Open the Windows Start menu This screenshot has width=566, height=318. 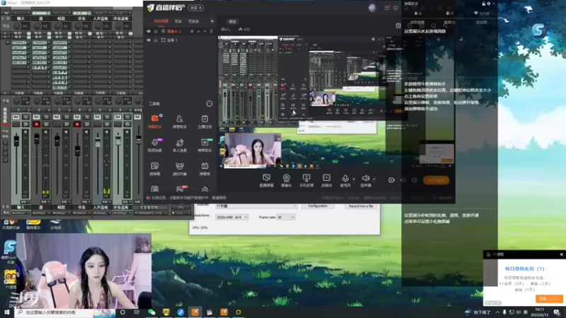pos(6,312)
